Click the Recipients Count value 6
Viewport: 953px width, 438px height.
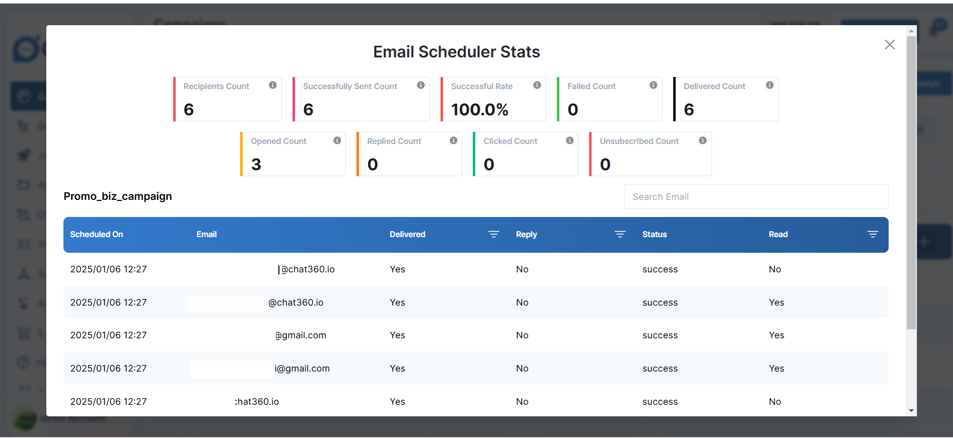pyautogui.click(x=189, y=109)
